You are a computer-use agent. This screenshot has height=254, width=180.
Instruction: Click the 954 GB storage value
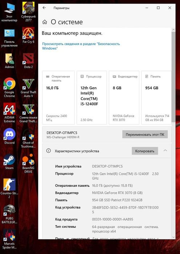[x=152, y=88]
